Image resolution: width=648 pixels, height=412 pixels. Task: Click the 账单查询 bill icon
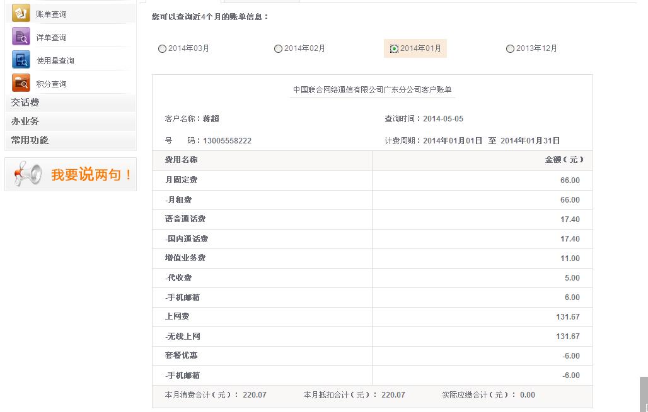pyautogui.click(x=21, y=13)
